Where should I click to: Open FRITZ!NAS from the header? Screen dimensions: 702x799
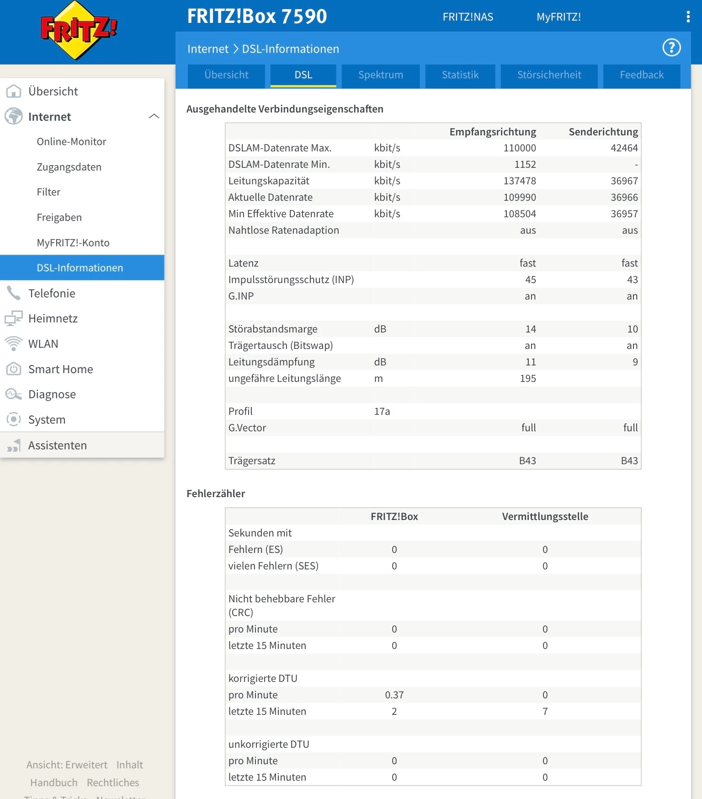point(468,17)
